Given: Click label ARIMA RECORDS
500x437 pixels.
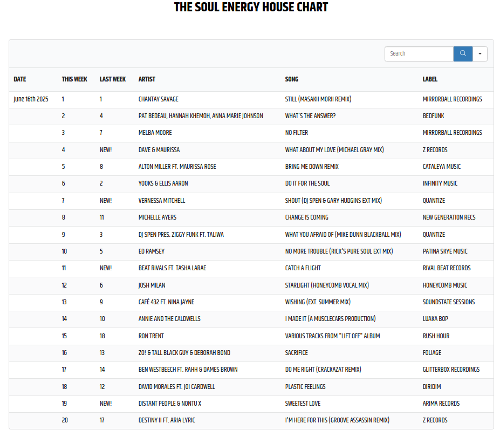Looking at the screenshot, I should pyautogui.click(x=441, y=404).
